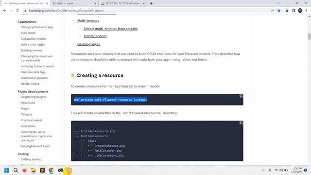Image resolution: width=311 pixels, height=175 pixels.
Task: Click the Appearance section heading
Action: coord(27,22)
